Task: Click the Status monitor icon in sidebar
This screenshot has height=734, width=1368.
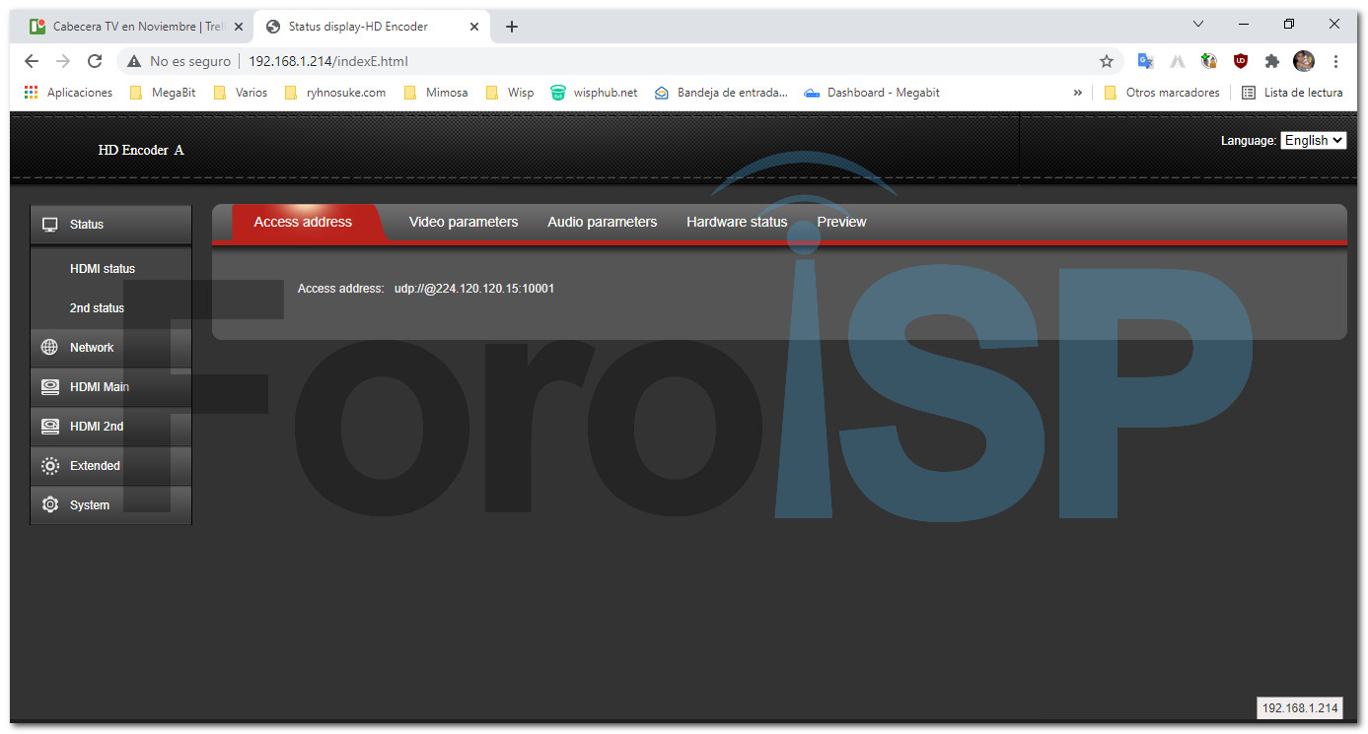Action: click(x=50, y=225)
